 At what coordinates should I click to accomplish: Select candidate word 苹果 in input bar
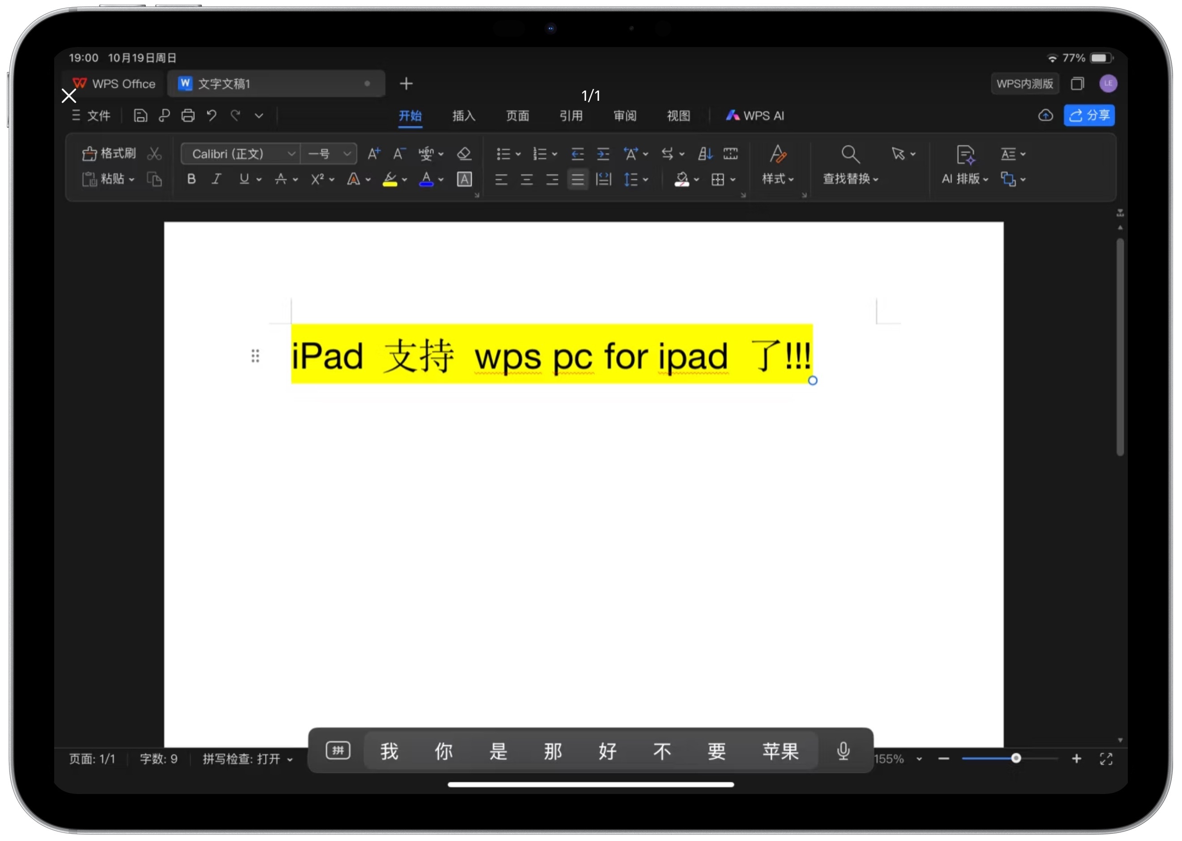(780, 751)
